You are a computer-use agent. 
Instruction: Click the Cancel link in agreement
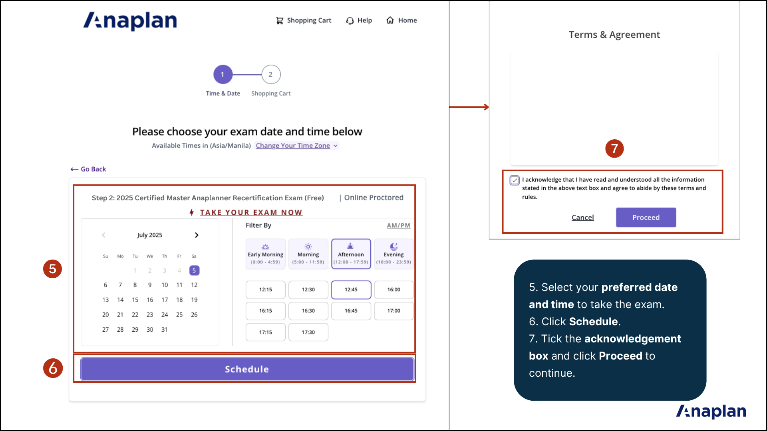(582, 217)
